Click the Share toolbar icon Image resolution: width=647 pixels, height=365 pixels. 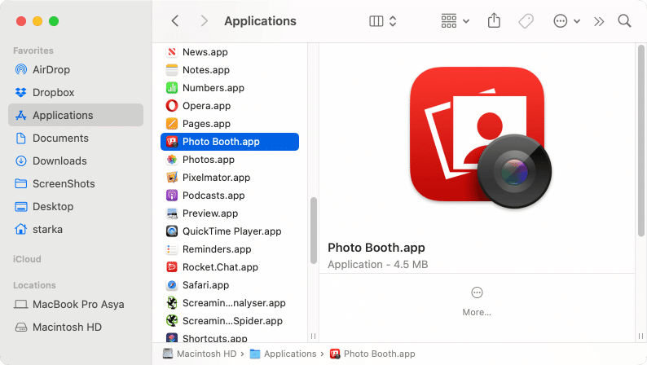point(494,20)
